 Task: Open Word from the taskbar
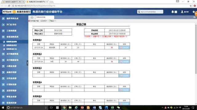coord(94,108)
